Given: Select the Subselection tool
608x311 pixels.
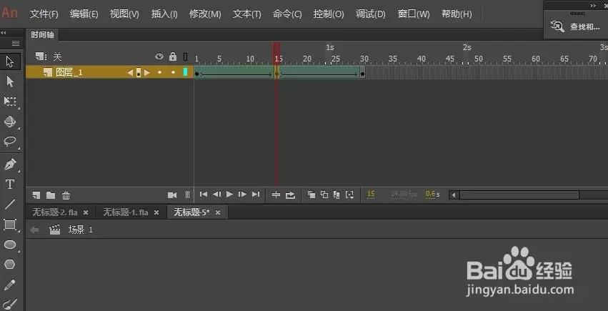Looking at the screenshot, I should 10,82.
